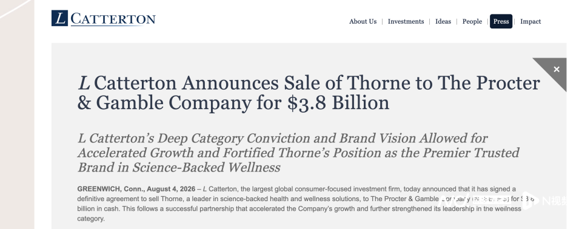Open the About Us menu item

[363, 22]
